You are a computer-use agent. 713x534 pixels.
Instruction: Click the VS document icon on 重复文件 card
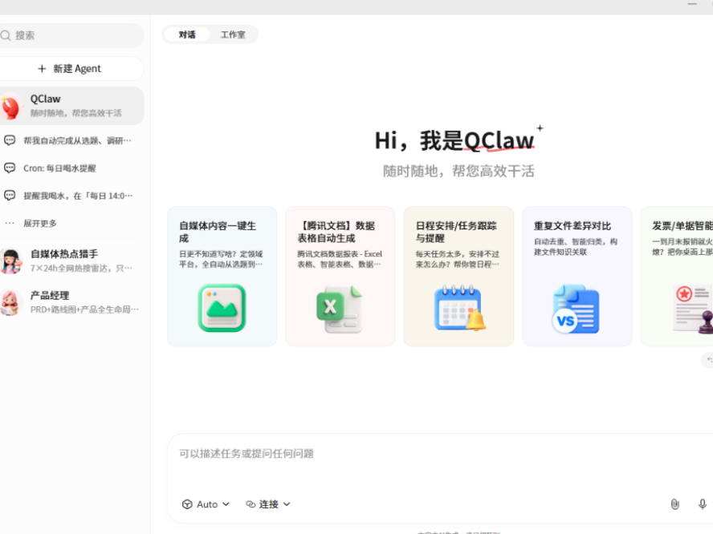[576, 309]
